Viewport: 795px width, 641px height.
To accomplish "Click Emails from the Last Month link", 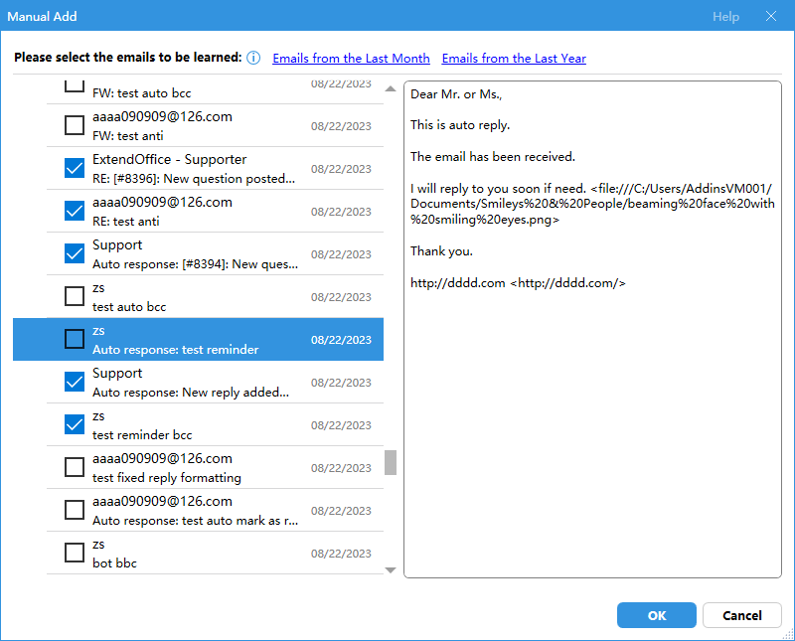I will point(351,59).
